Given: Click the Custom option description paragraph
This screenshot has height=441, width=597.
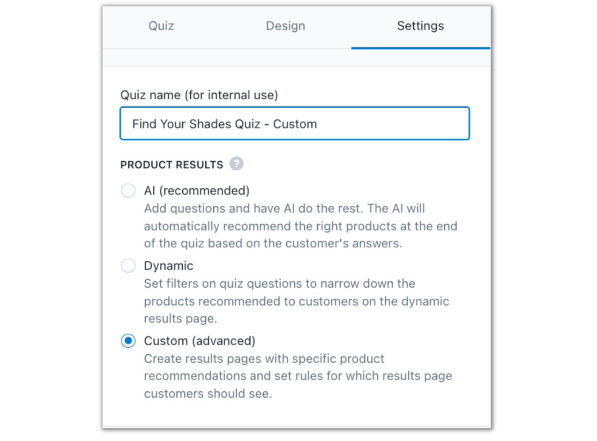Looking at the screenshot, I should pyautogui.click(x=298, y=376).
